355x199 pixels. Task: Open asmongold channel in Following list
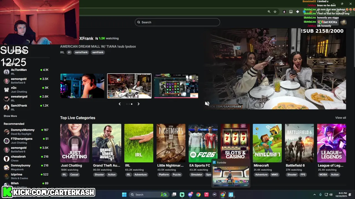(26, 80)
